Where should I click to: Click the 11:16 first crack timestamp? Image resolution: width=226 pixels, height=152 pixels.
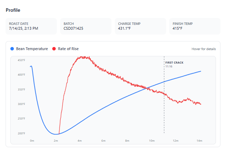click(x=169, y=66)
